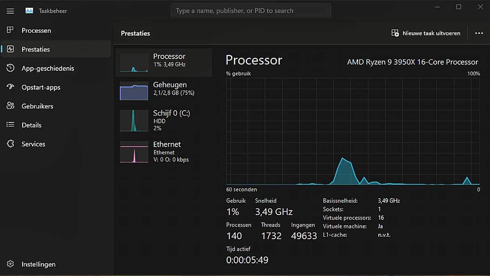Open the Services page

[x=56, y=144]
